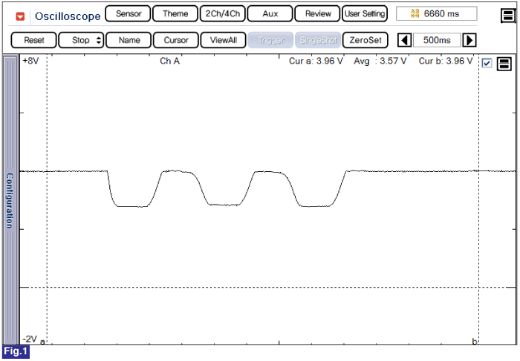Expand the Configuration side panel
Screen dimensions: 520x361
click(x=10, y=200)
